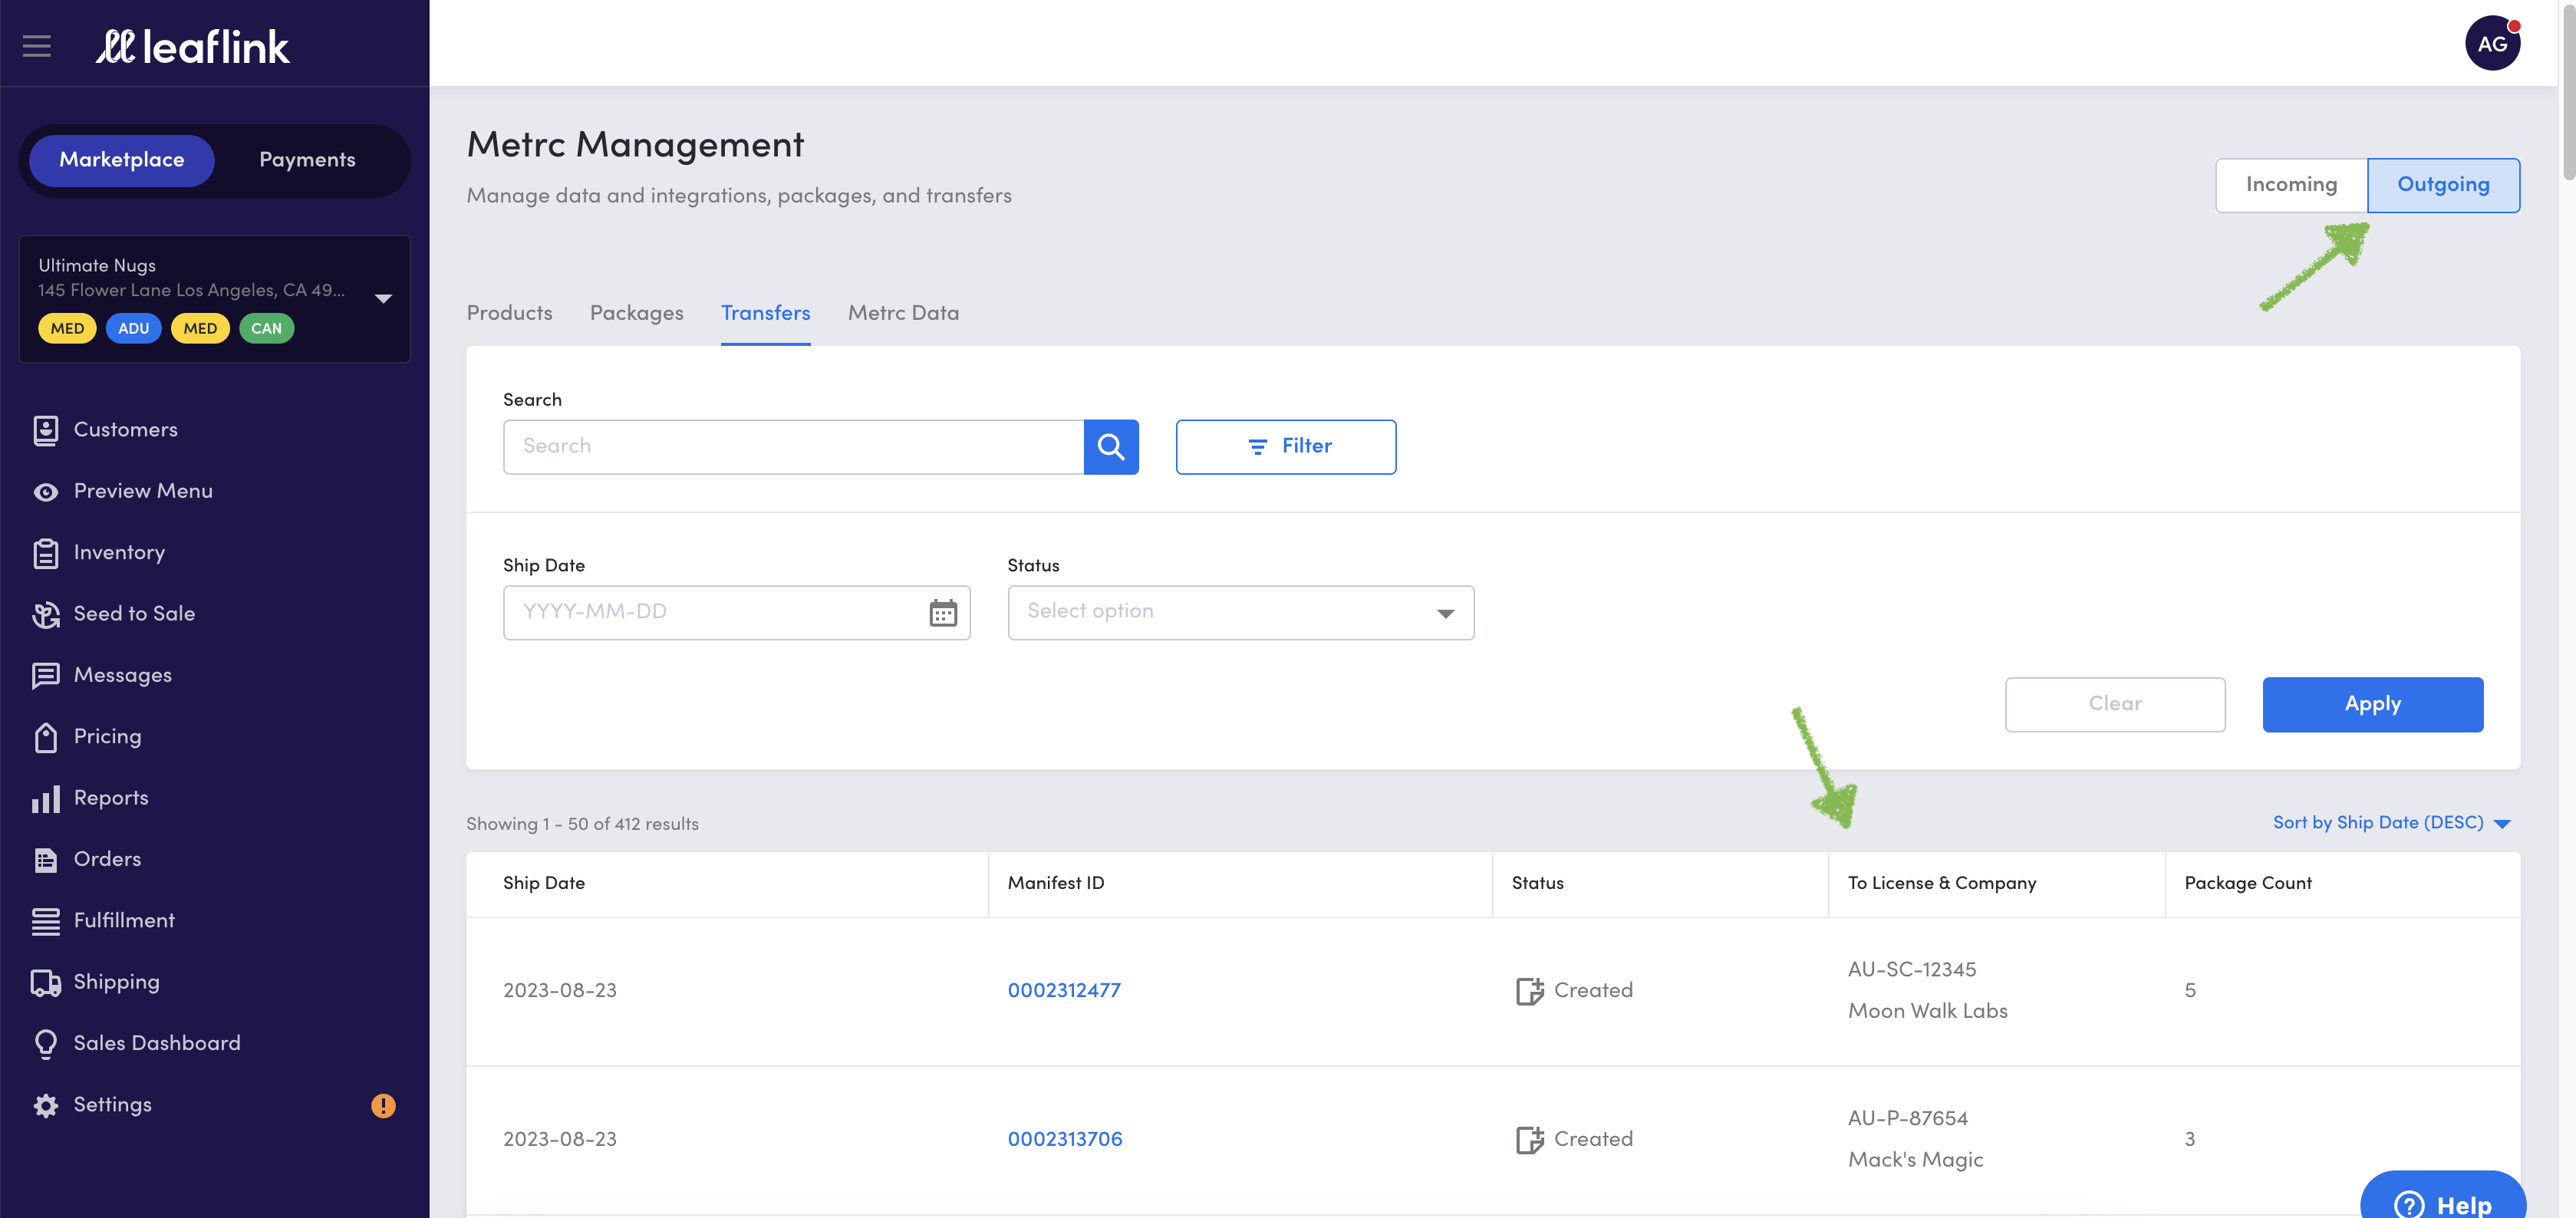Viewport: 2576px width, 1218px height.
Task: Click the Package Count column header
Action: pos(2247,883)
